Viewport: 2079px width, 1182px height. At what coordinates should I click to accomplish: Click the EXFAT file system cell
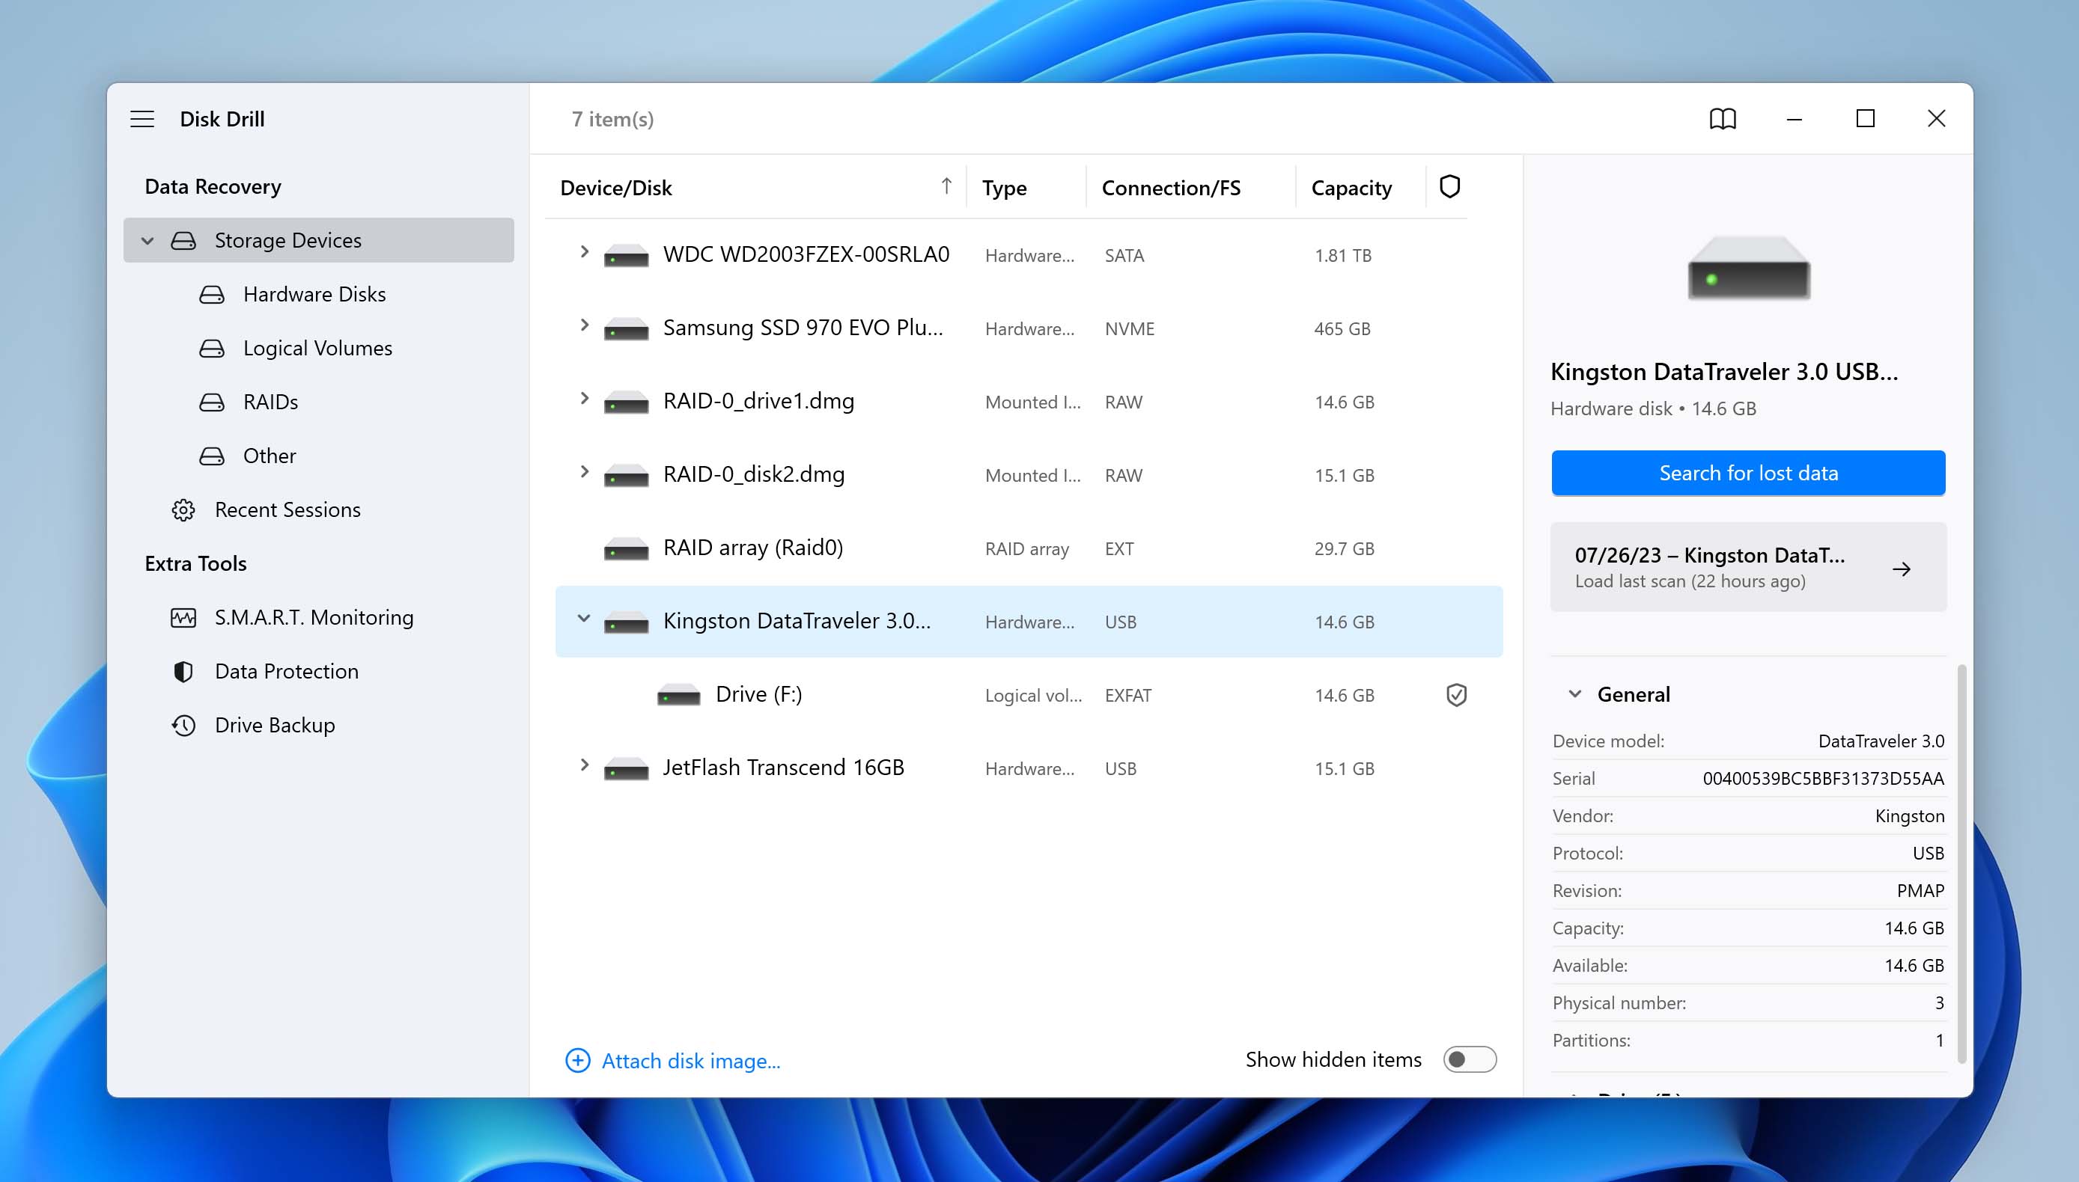pyautogui.click(x=1127, y=696)
